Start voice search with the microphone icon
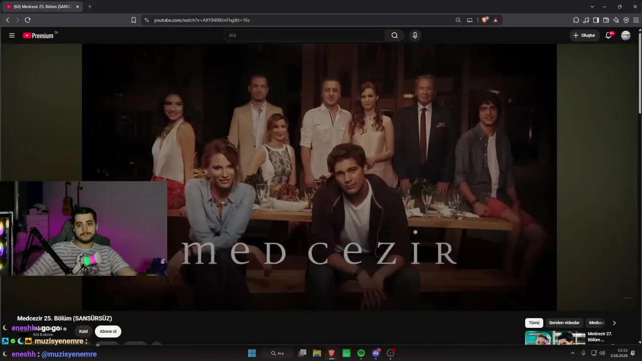The image size is (642, 361). (x=415, y=36)
